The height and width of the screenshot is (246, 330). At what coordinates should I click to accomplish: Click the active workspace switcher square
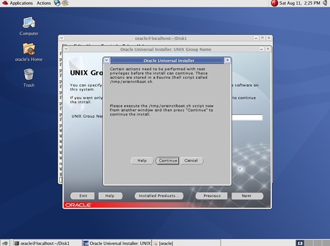(x=300, y=243)
